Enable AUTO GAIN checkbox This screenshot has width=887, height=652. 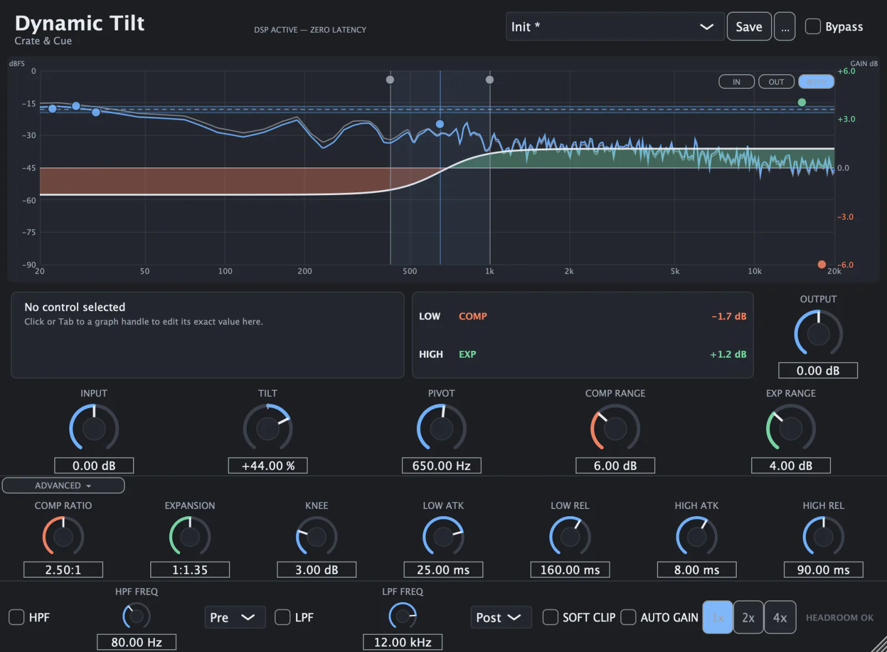coord(628,617)
